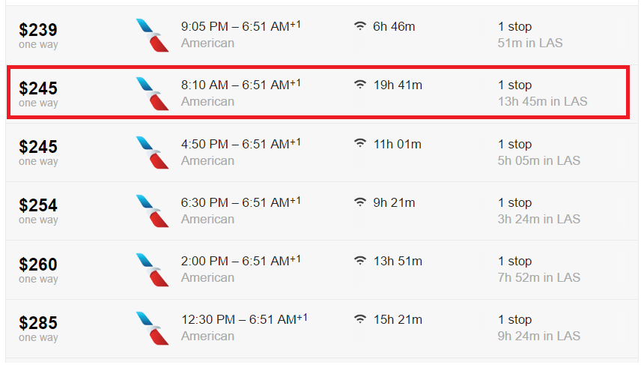Select the $239 one way fare
Screen dimensions: 644x365
click(x=38, y=35)
